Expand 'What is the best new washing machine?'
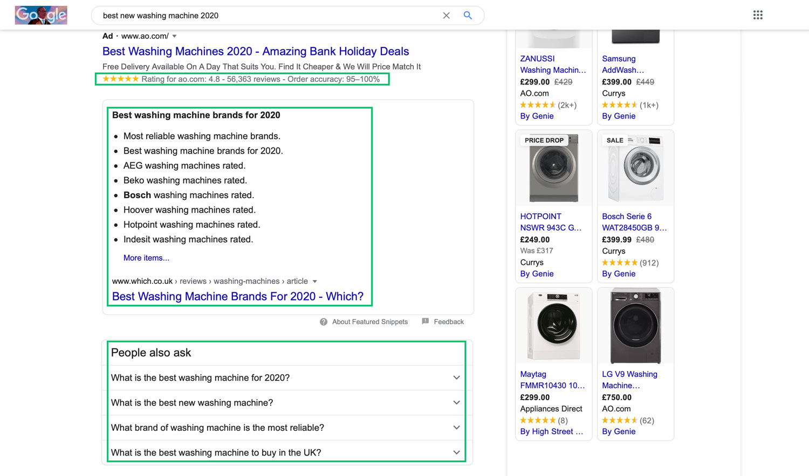The image size is (809, 476). coord(287,403)
